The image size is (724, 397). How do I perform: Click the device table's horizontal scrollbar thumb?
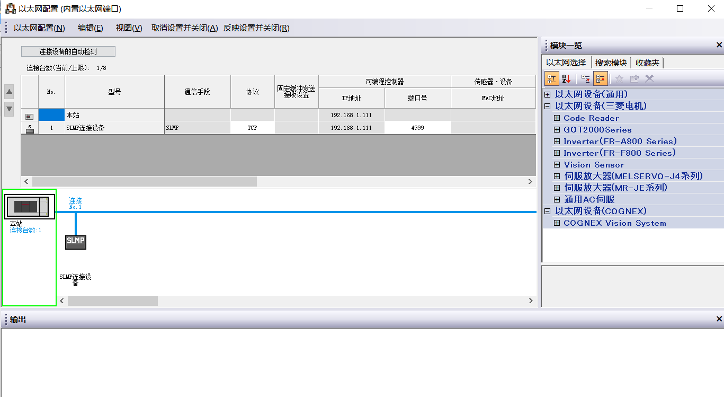point(144,181)
